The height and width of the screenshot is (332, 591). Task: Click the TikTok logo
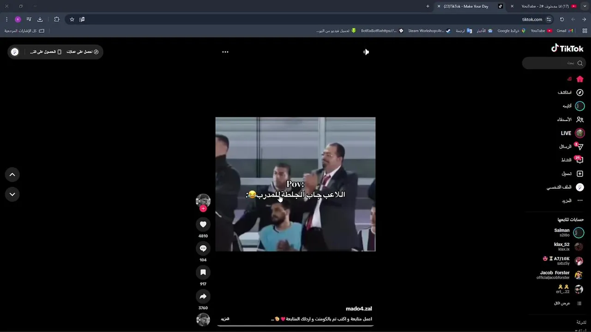click(x=567, y=48)
